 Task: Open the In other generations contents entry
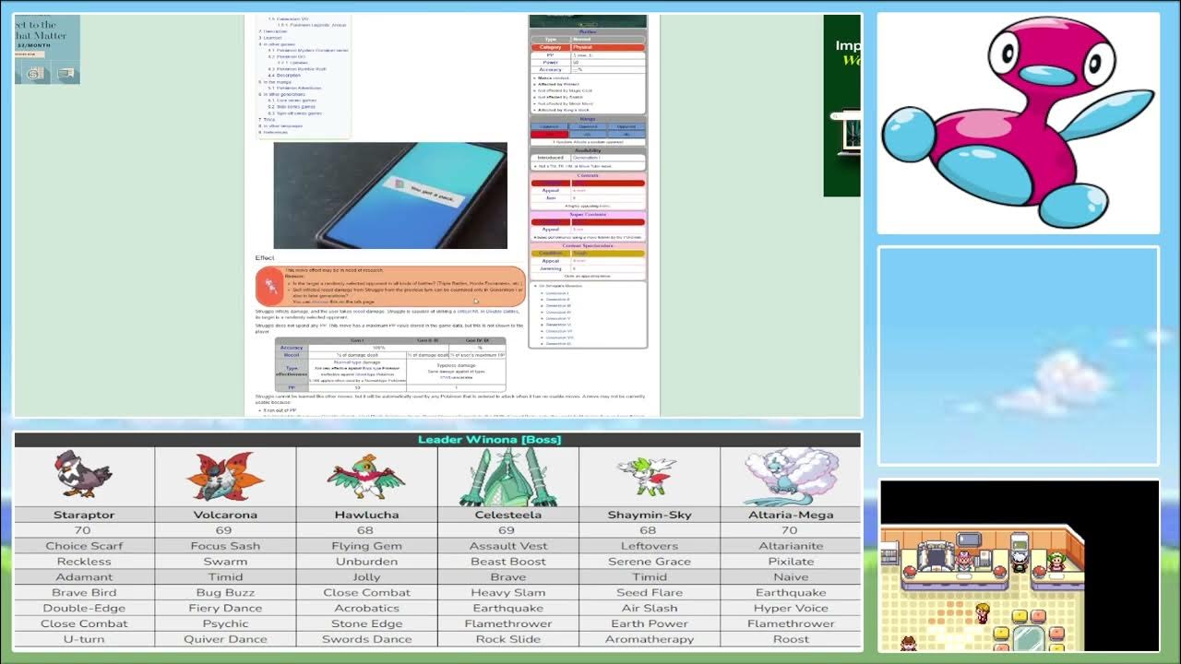coord(281,94)
